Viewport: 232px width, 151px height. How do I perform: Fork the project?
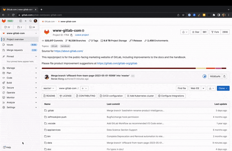click(215, 32)
